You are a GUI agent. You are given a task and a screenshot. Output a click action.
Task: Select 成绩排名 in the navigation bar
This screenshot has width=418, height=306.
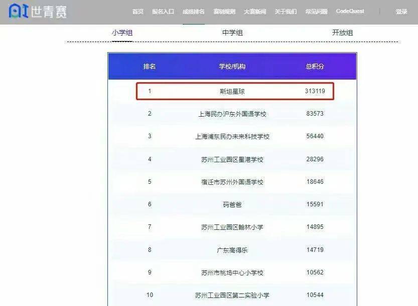(x=193, y=12)
